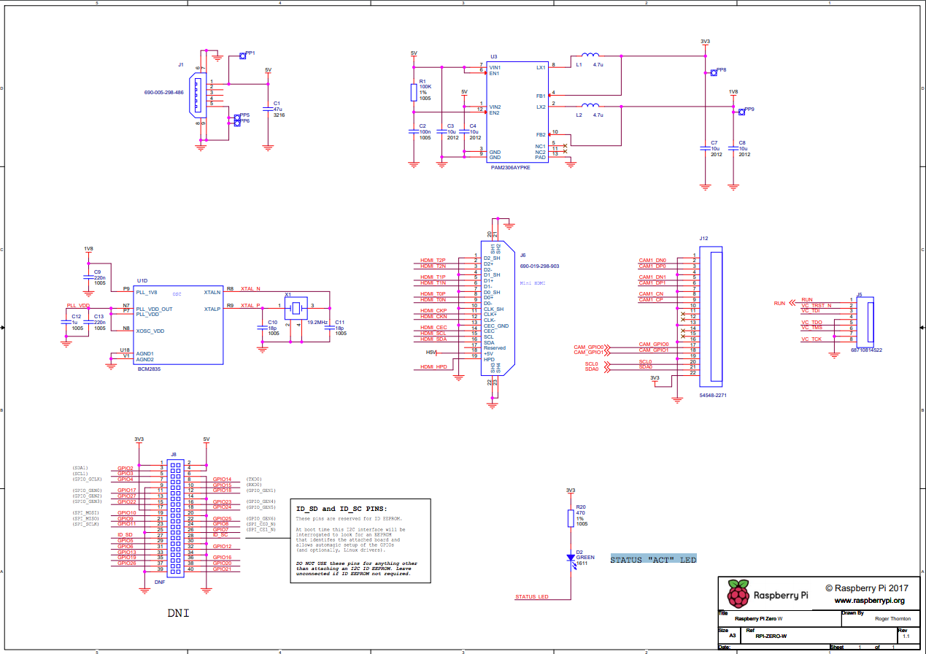Click the ID_SD and ID_SC PINS note box
926x654 pixels.
click(x=360, y=540)
